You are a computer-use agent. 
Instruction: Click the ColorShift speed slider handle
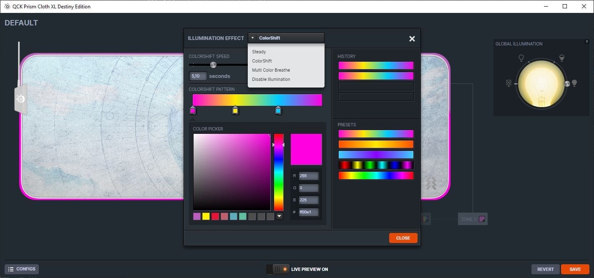click(213, 65)
